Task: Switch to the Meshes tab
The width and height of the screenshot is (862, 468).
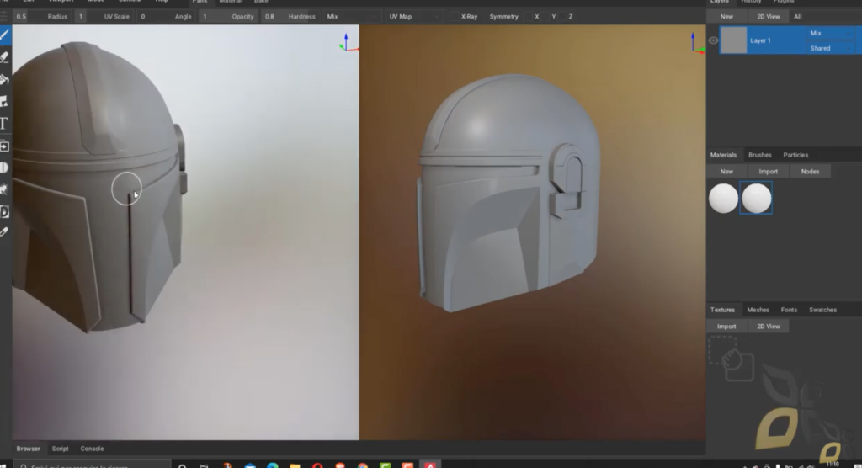Action: 758,310
